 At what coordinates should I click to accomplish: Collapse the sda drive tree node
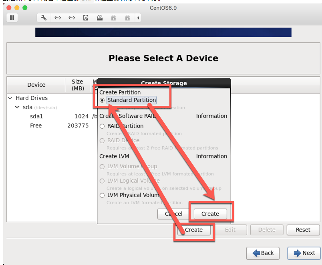17,107
